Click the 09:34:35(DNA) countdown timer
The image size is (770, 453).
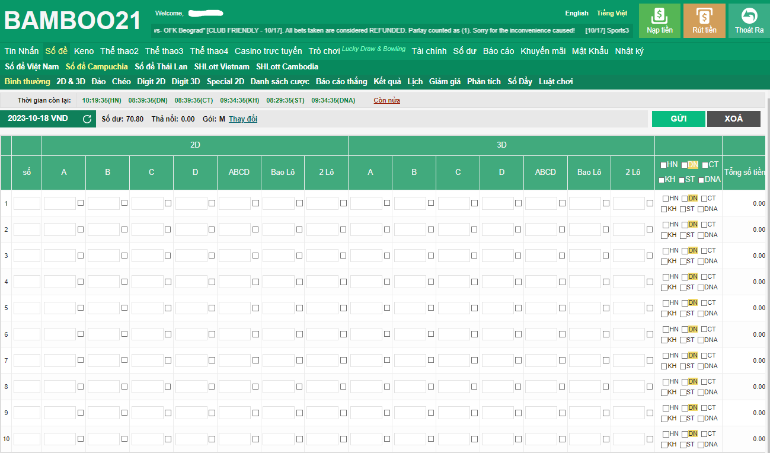coord(333,100)
